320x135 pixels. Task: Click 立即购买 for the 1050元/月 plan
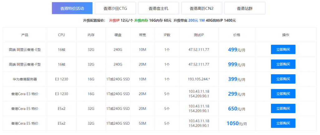click(283, 123)
